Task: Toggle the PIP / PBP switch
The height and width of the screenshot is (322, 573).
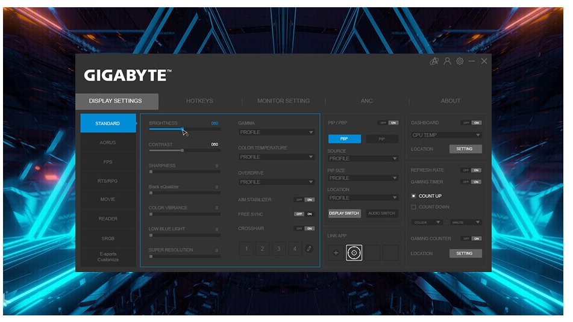Action: [x=388, y=123]
